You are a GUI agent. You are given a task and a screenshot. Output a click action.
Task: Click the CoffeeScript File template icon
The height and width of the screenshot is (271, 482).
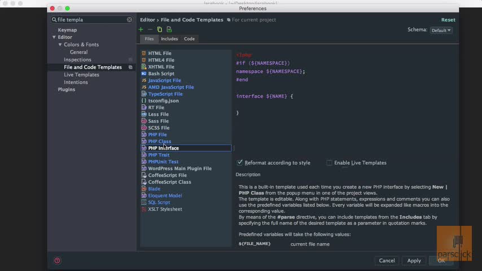[x=143, y=175]
